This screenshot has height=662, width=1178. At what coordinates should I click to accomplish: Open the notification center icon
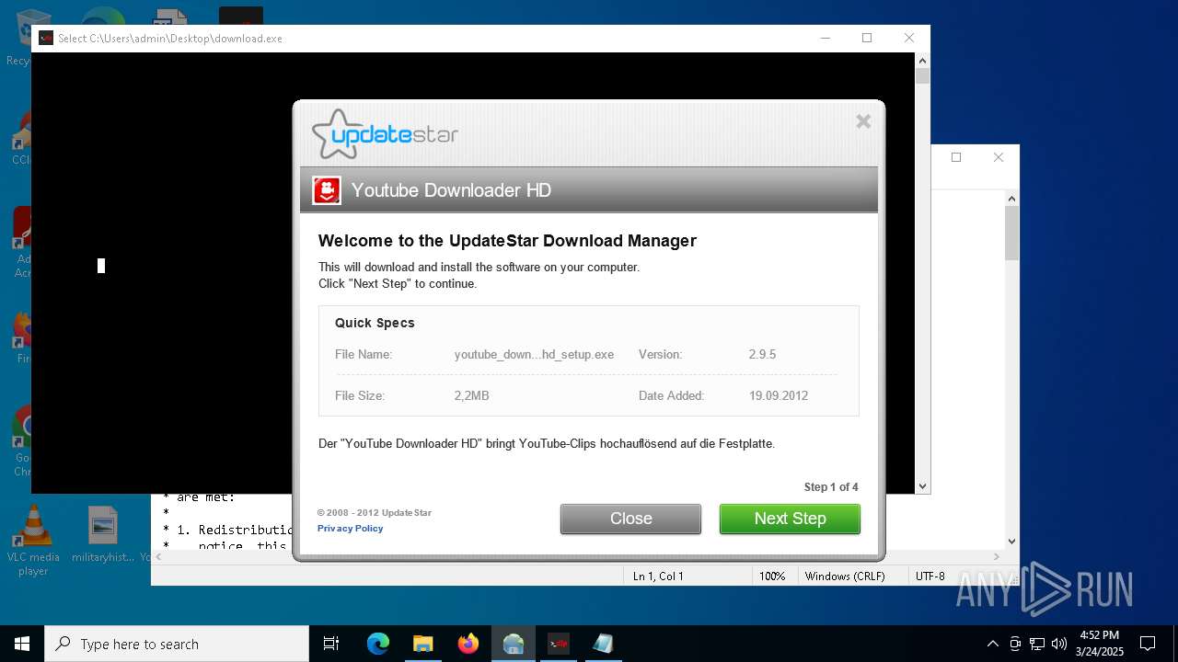click(1148, 644)
